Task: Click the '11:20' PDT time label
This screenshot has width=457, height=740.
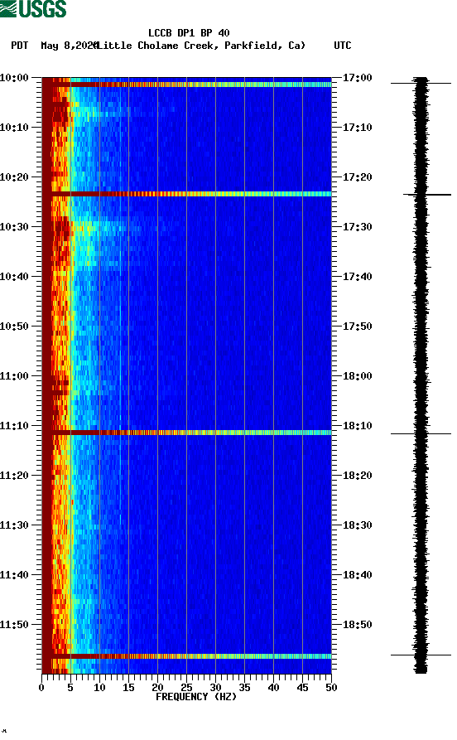Action: coord(15,476)
